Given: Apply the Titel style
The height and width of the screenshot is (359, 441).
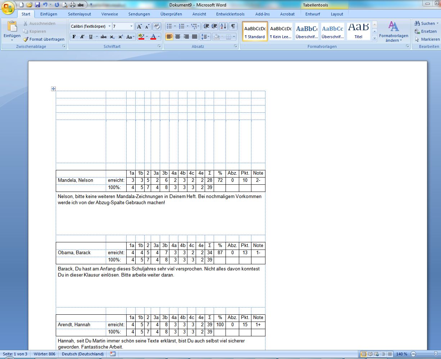Looking at the screenshot, I should point(359,31).
